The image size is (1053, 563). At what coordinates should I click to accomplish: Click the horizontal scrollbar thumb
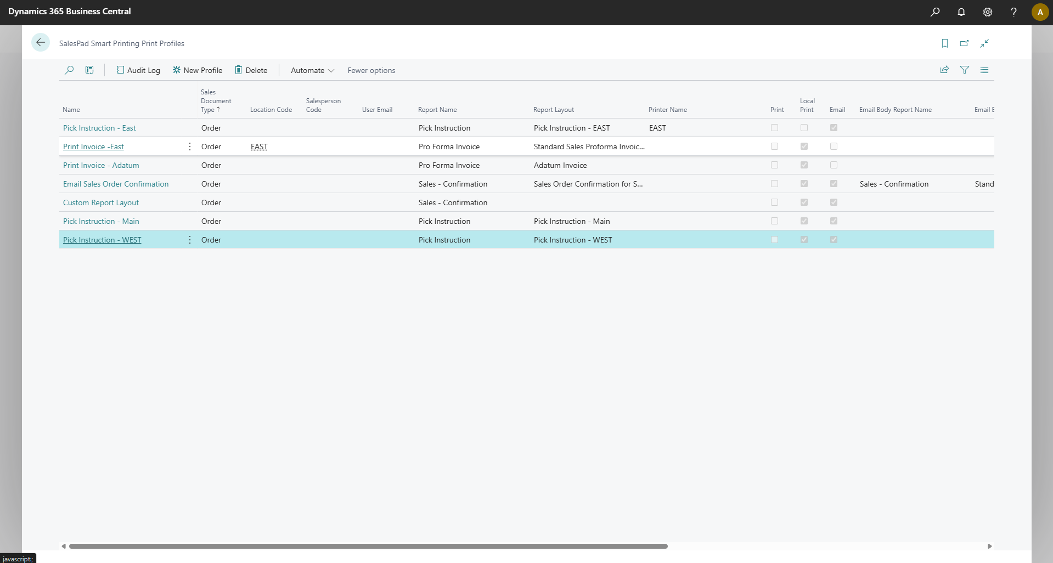pyautogui.click(x=368, y=546)
